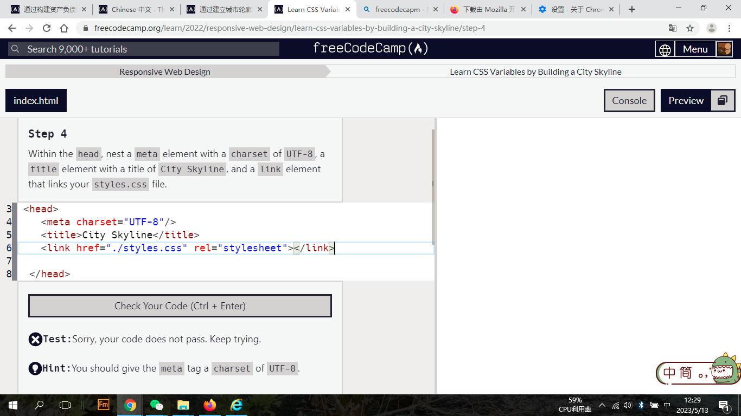Click the Preview pop-out window icon

coord(721,100)
